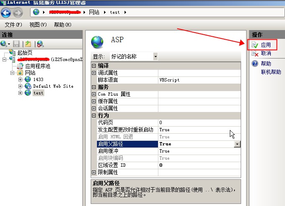This screenshot has width=285, height=206.
Task: Click the Up folder icon in Connections toolbar
Action: coord(28,44)
